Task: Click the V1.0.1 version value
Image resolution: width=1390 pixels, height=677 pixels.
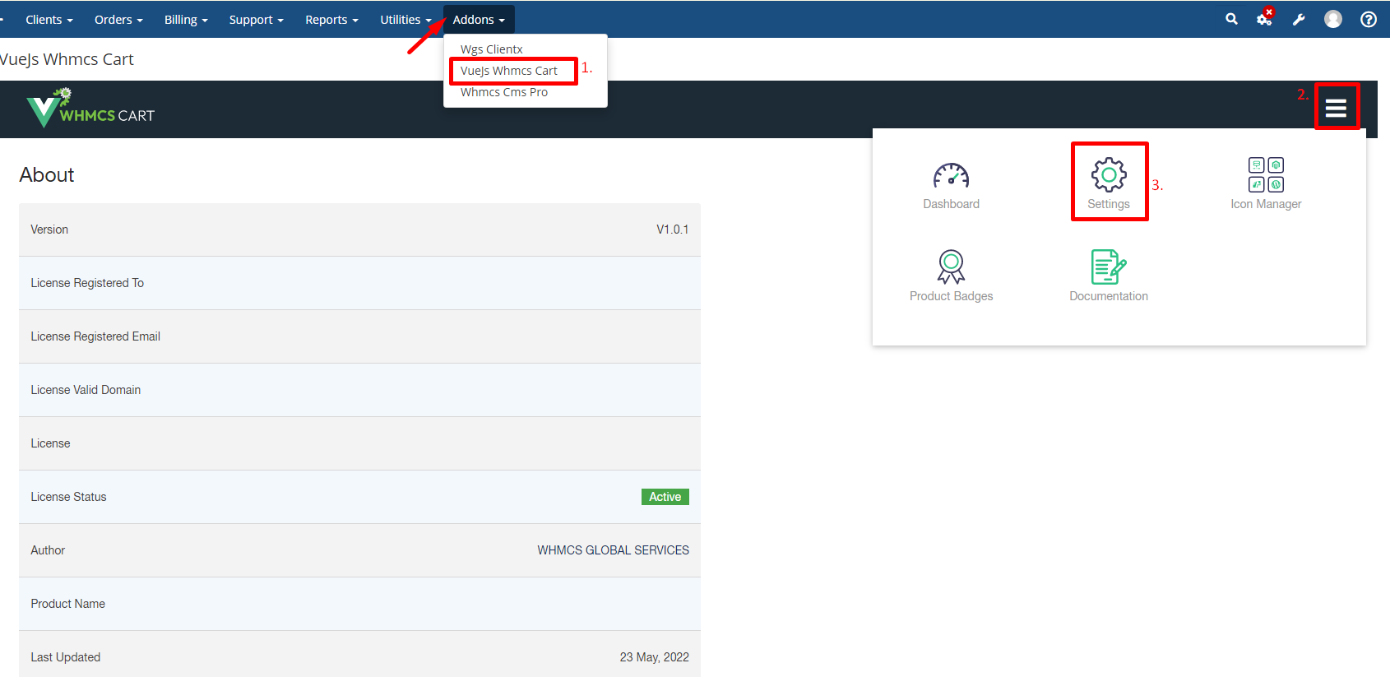Action: [x=672, y=230]
